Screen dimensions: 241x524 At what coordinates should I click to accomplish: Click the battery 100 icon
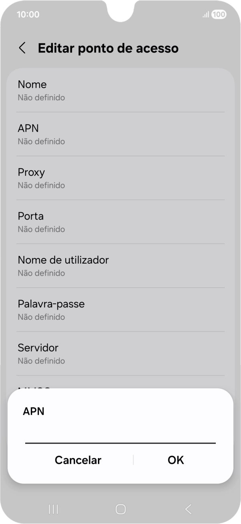pos(218,14)
